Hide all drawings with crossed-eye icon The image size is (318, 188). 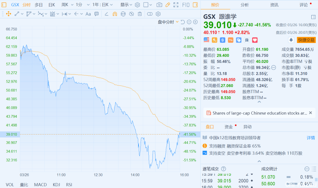tap(131, 14)
